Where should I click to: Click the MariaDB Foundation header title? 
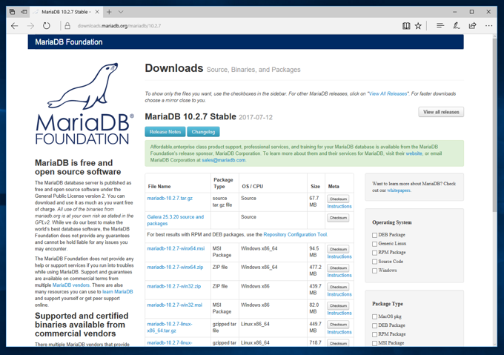pyautogui.click(x=69, y=42)
